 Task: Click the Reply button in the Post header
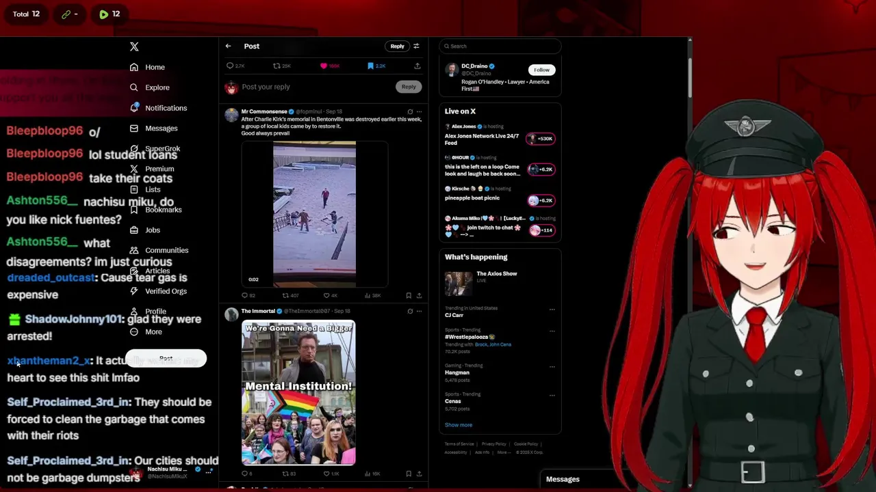click(397, 46)
